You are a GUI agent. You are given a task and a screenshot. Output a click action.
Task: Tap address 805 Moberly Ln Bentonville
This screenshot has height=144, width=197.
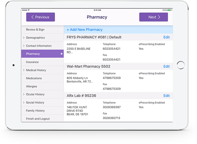pyautogui.click(x=80, y=80)
